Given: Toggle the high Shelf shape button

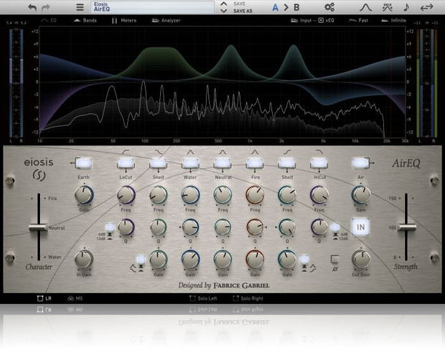Looking at the screenshot, I should click(x=304, y=259).
